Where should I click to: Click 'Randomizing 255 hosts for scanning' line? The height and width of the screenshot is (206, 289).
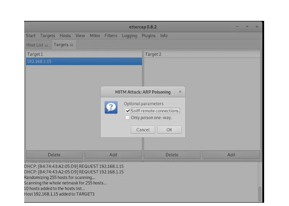click(60, 178)
